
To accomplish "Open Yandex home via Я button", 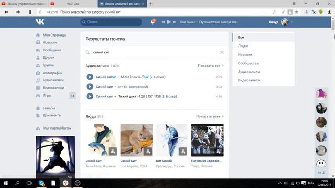I will click(x=30, y=12).
